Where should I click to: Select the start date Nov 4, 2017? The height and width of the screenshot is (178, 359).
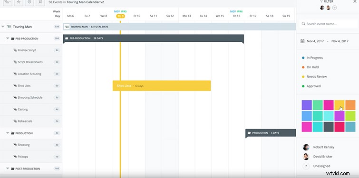coord(315,41)
